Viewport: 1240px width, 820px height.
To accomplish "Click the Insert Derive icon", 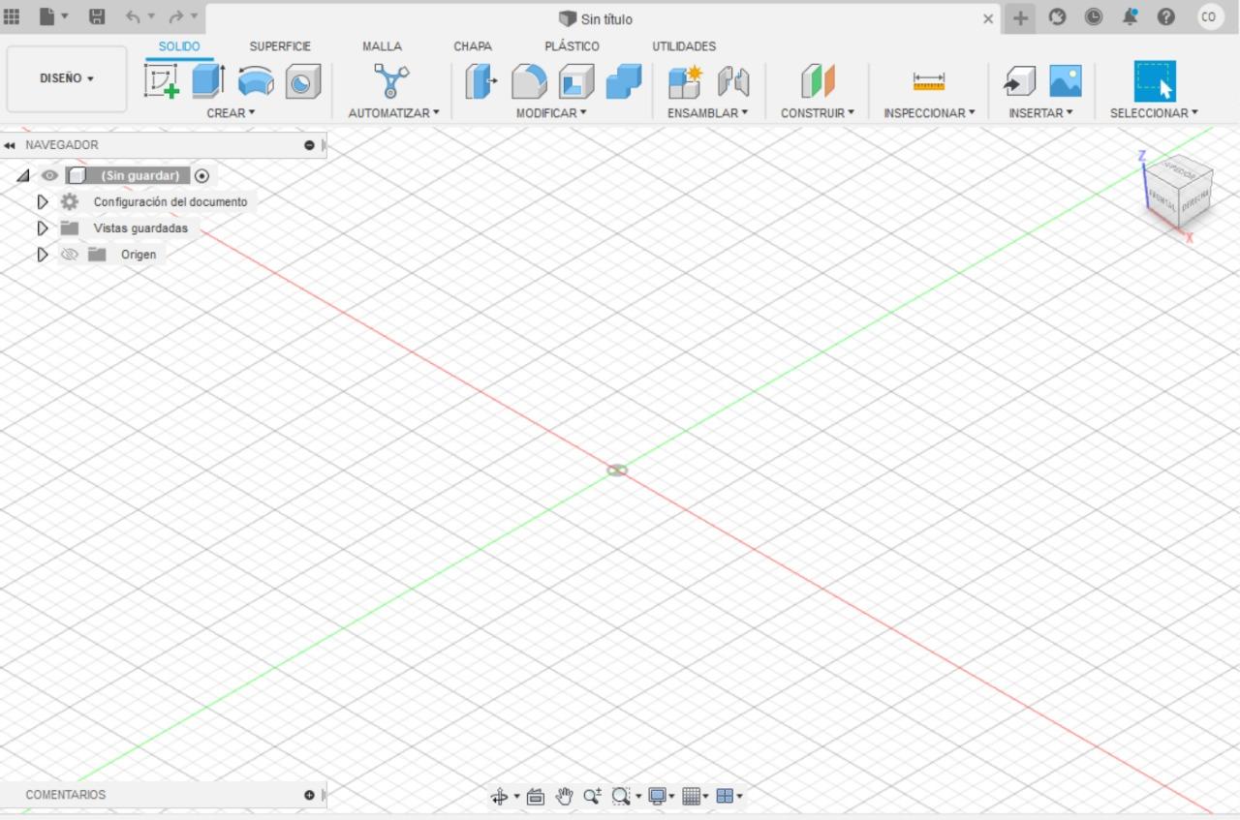I will coord(1019,81).
